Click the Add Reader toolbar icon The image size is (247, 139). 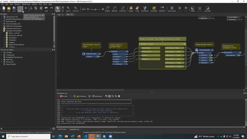[131, 9]
